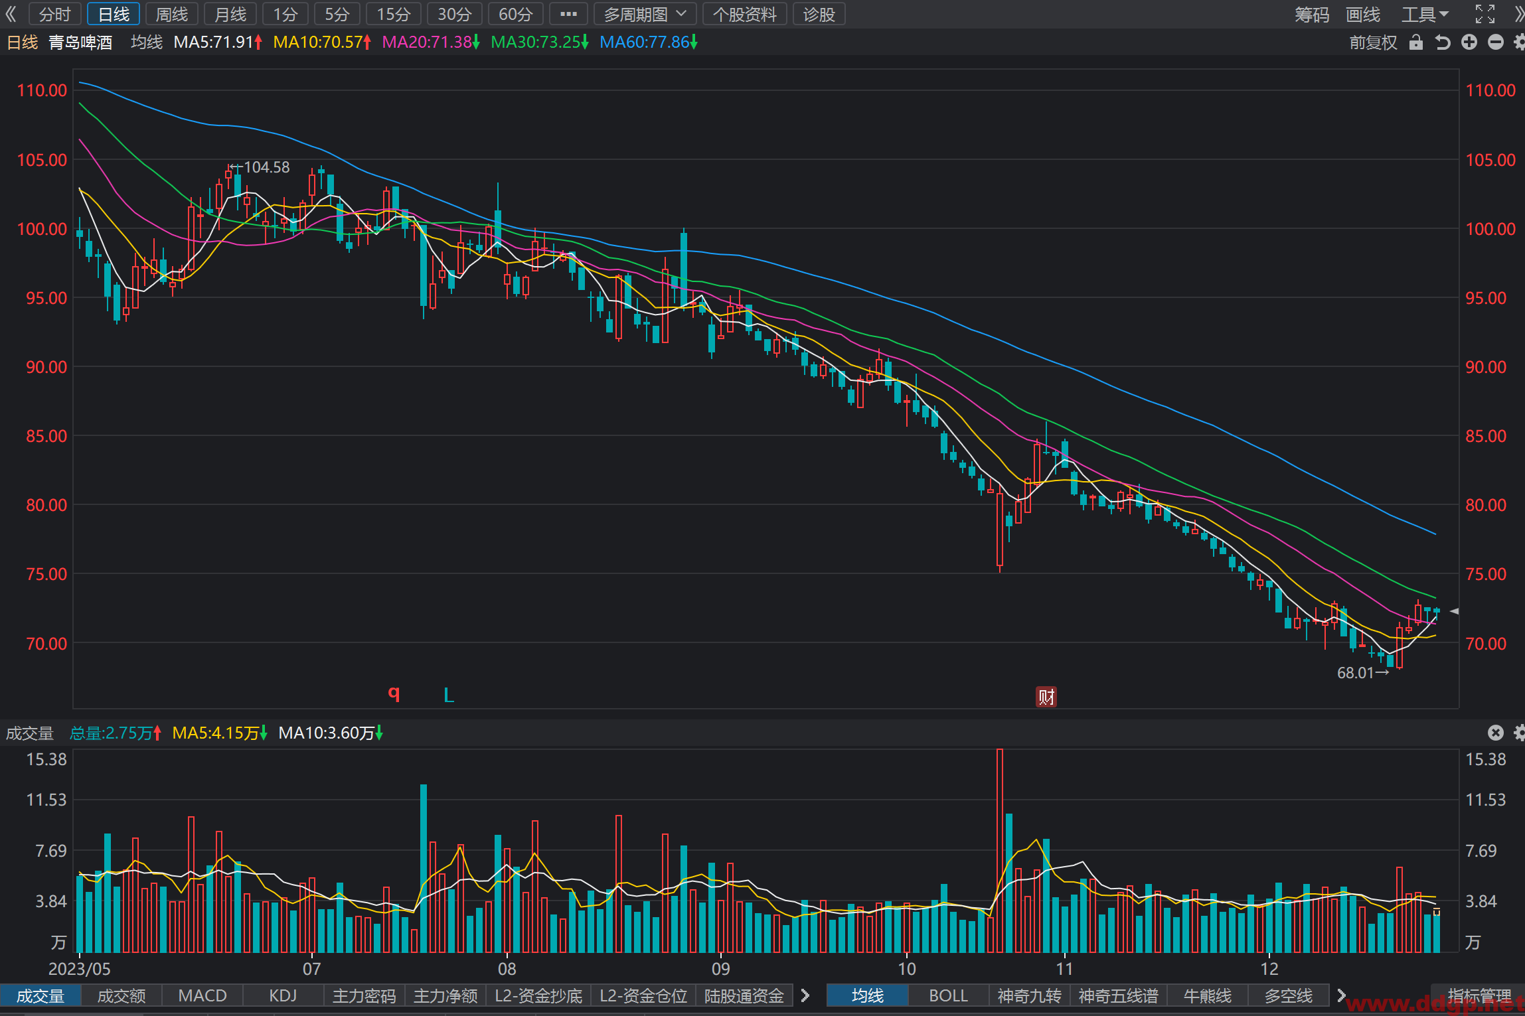Switch on 周线 weekly period
This screenshot has height=1016, width=1525.
(172, 14)
